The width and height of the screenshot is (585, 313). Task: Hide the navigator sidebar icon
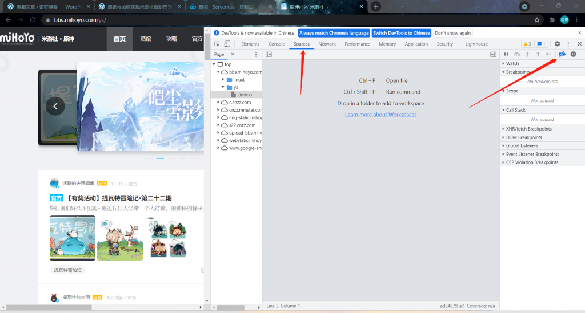[269, 54]
